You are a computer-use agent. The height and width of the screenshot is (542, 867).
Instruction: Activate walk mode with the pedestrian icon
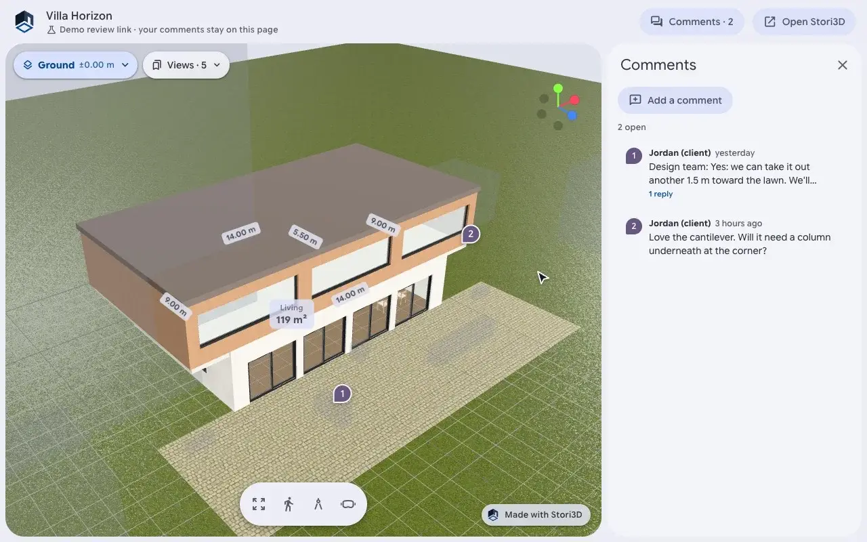click(x=289, y=504)
